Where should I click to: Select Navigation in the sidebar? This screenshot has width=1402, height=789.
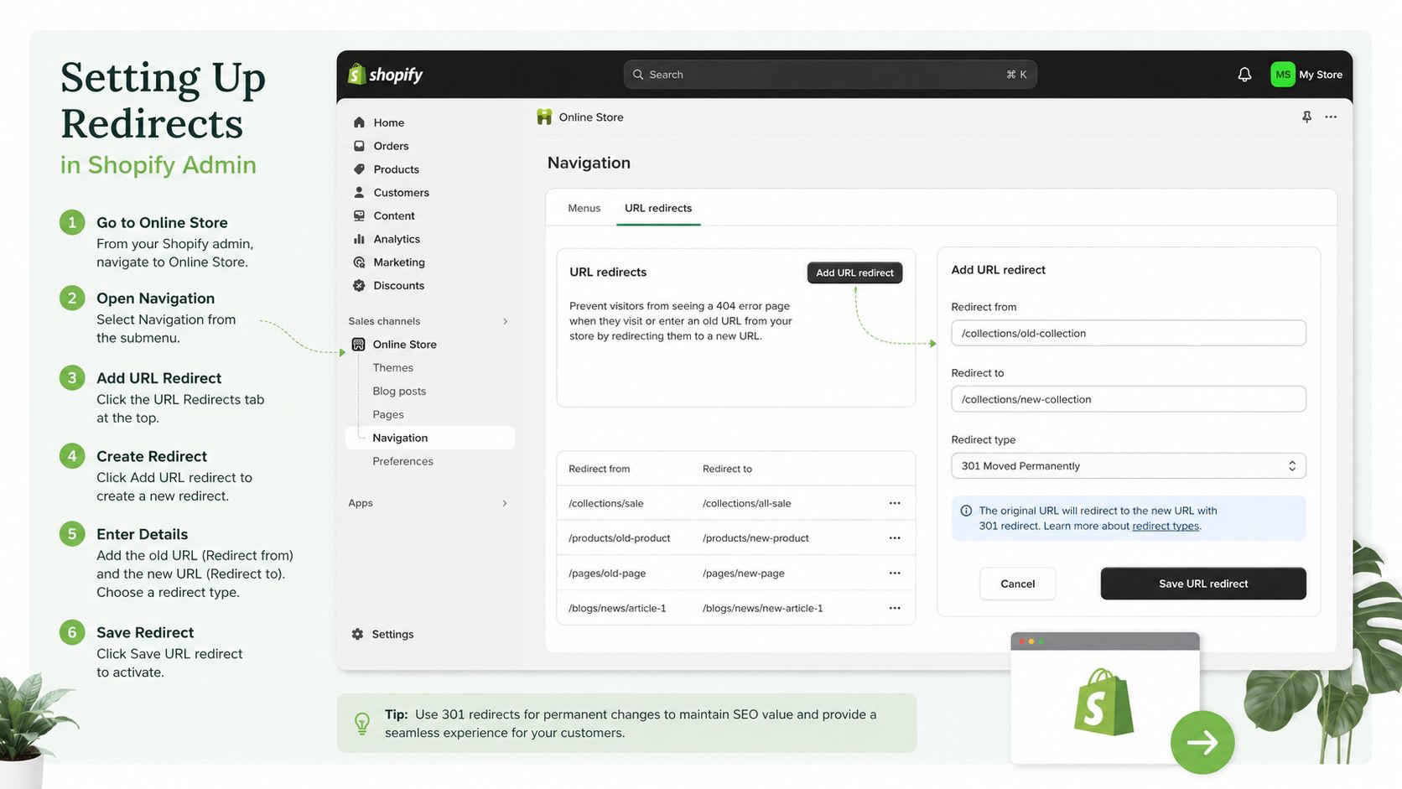coord(430,438)
